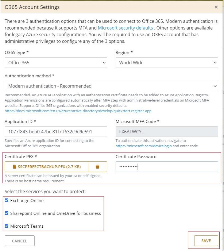The height and width of the screenshot is (251, 224).
Task: Follow the microsoft.com/devicelogin link
Action: [143, 146]
